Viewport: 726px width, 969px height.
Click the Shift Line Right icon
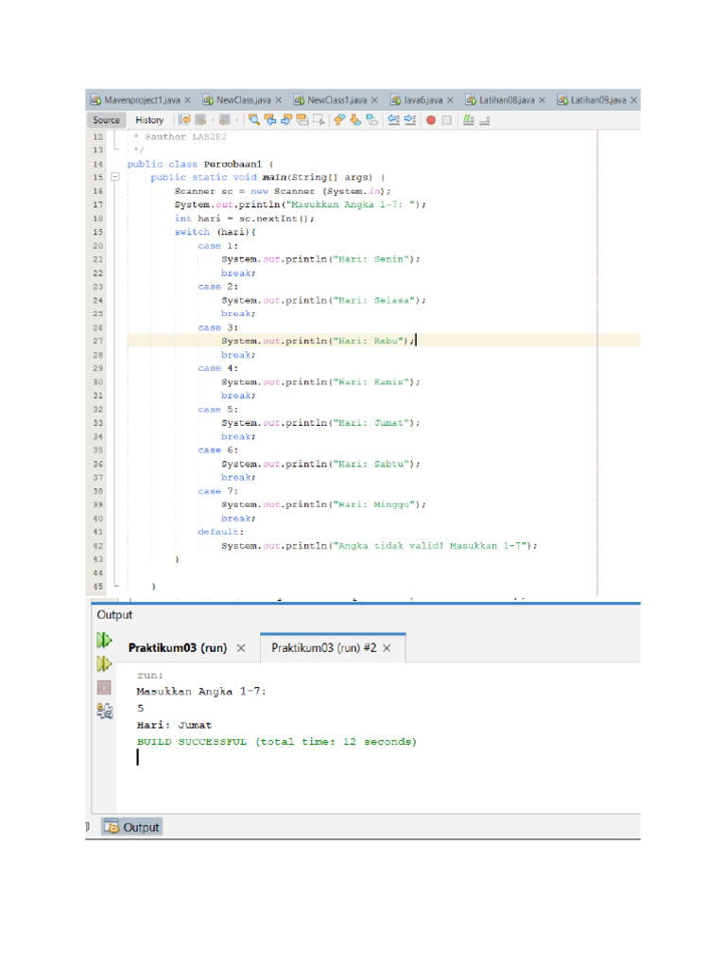409,120
